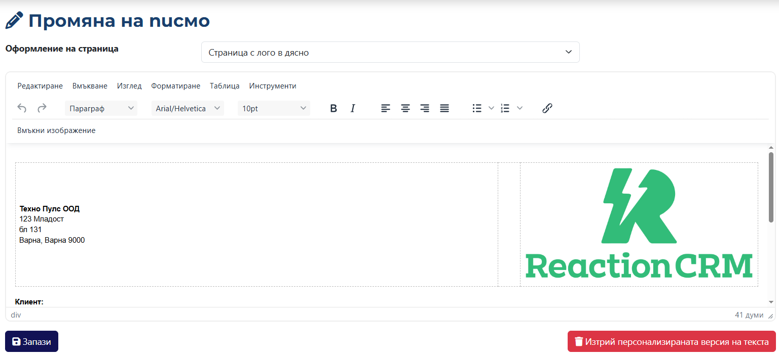Open numbered list style options arrow
779x357 pixels.
[519, 108]
